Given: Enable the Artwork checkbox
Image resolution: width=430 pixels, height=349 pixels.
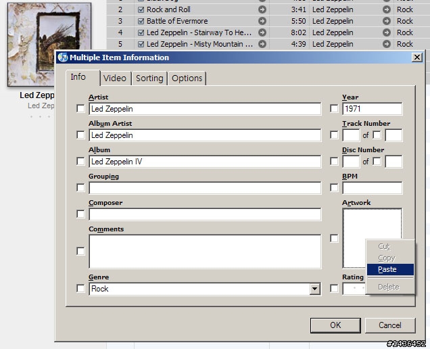Looking at the screenshot, I should pos(334,238).
